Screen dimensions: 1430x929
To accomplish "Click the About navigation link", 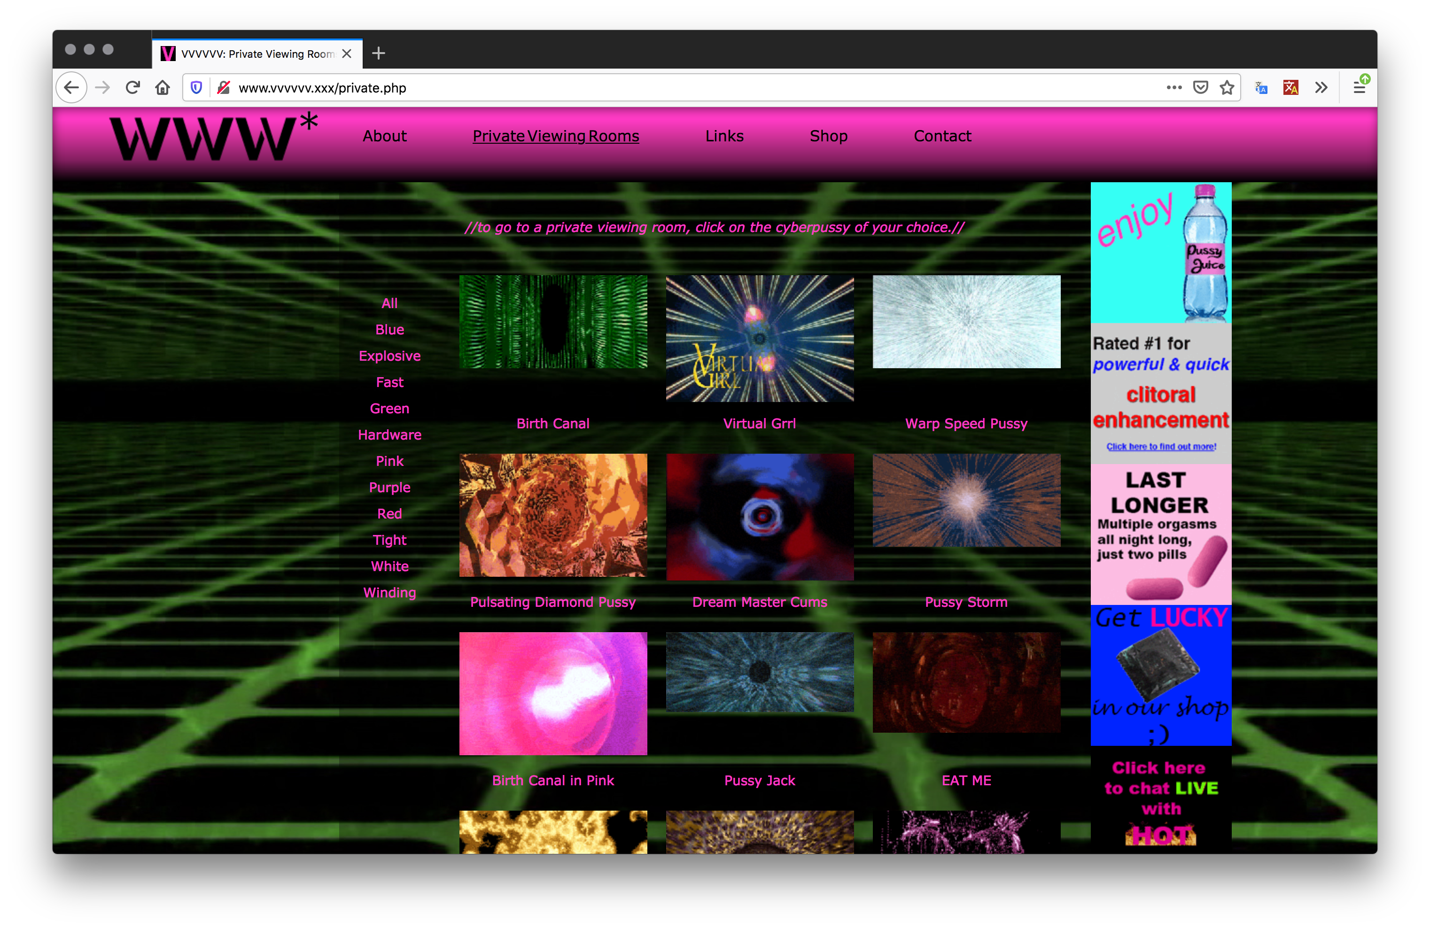I will (386, 135).
